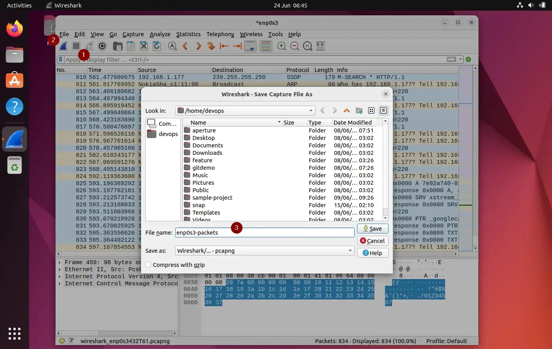Click the Find packet magnifier icon
The height and width of the screenshot is (349, 552).
point(172,46)
